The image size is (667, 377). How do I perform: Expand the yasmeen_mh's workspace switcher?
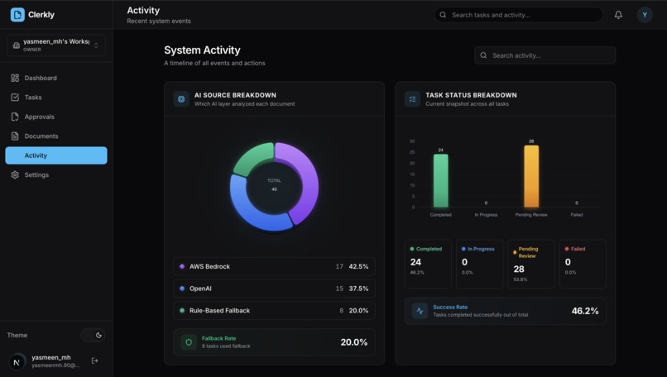pyautogui.click(x=56, y=45)
